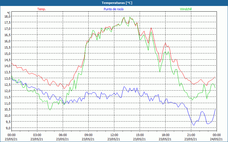Image resolution: width=228 pixels, height=142 pixels.
Task: Click the 12:00 time axis label
Action: pyautogui.click(x=114, y=135)
